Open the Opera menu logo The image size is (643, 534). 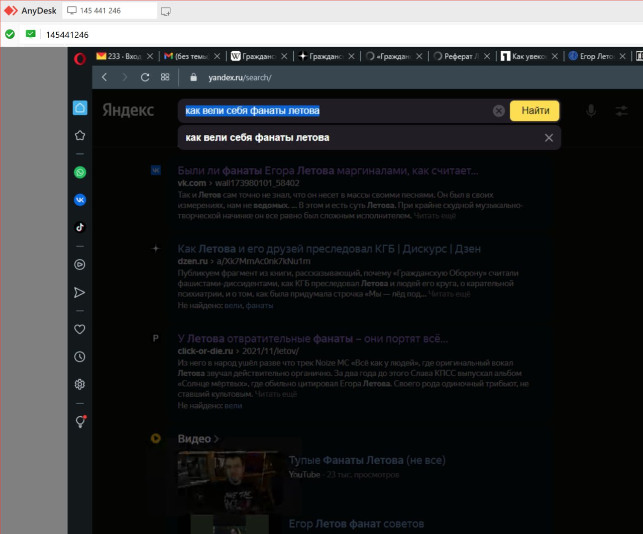tap(80, 59)
